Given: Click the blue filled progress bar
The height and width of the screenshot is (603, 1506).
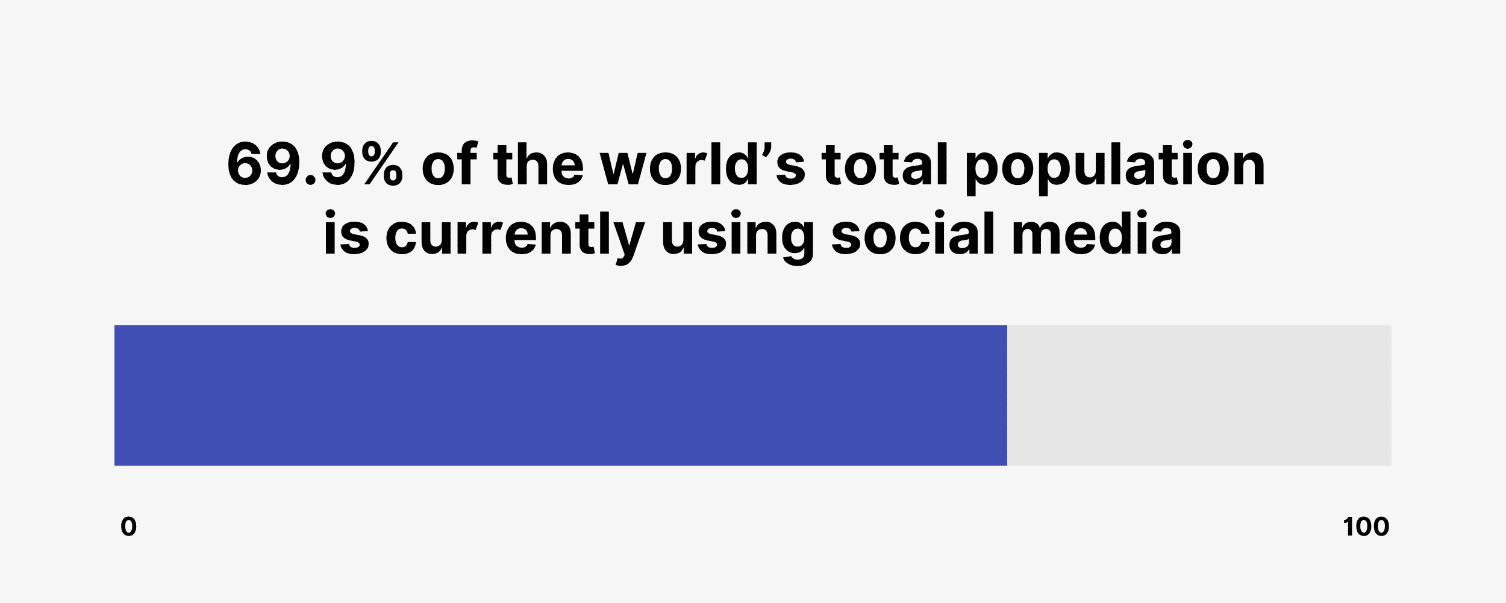Looking at the screenshot, I should click(x=560, y=395).
